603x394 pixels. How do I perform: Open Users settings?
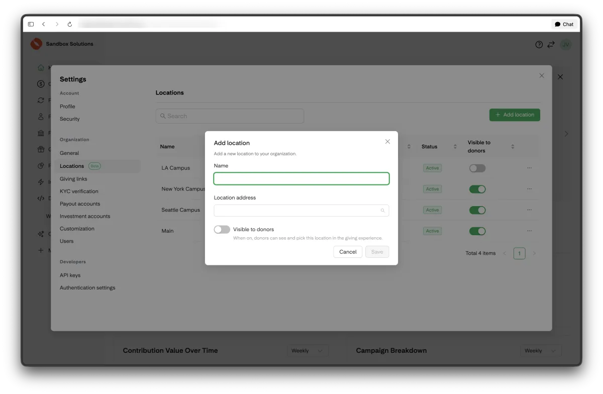[x=67, y=241]
